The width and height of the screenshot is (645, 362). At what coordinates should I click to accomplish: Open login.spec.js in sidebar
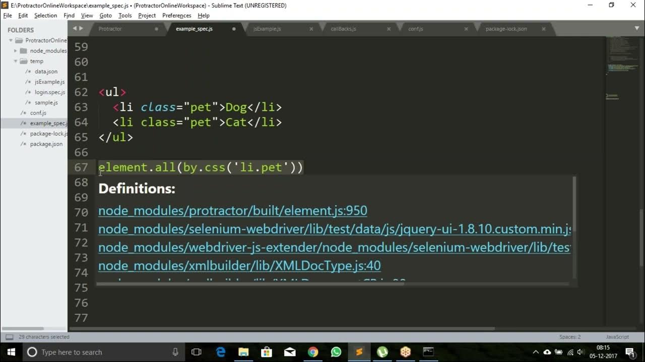tap(50, 92)
